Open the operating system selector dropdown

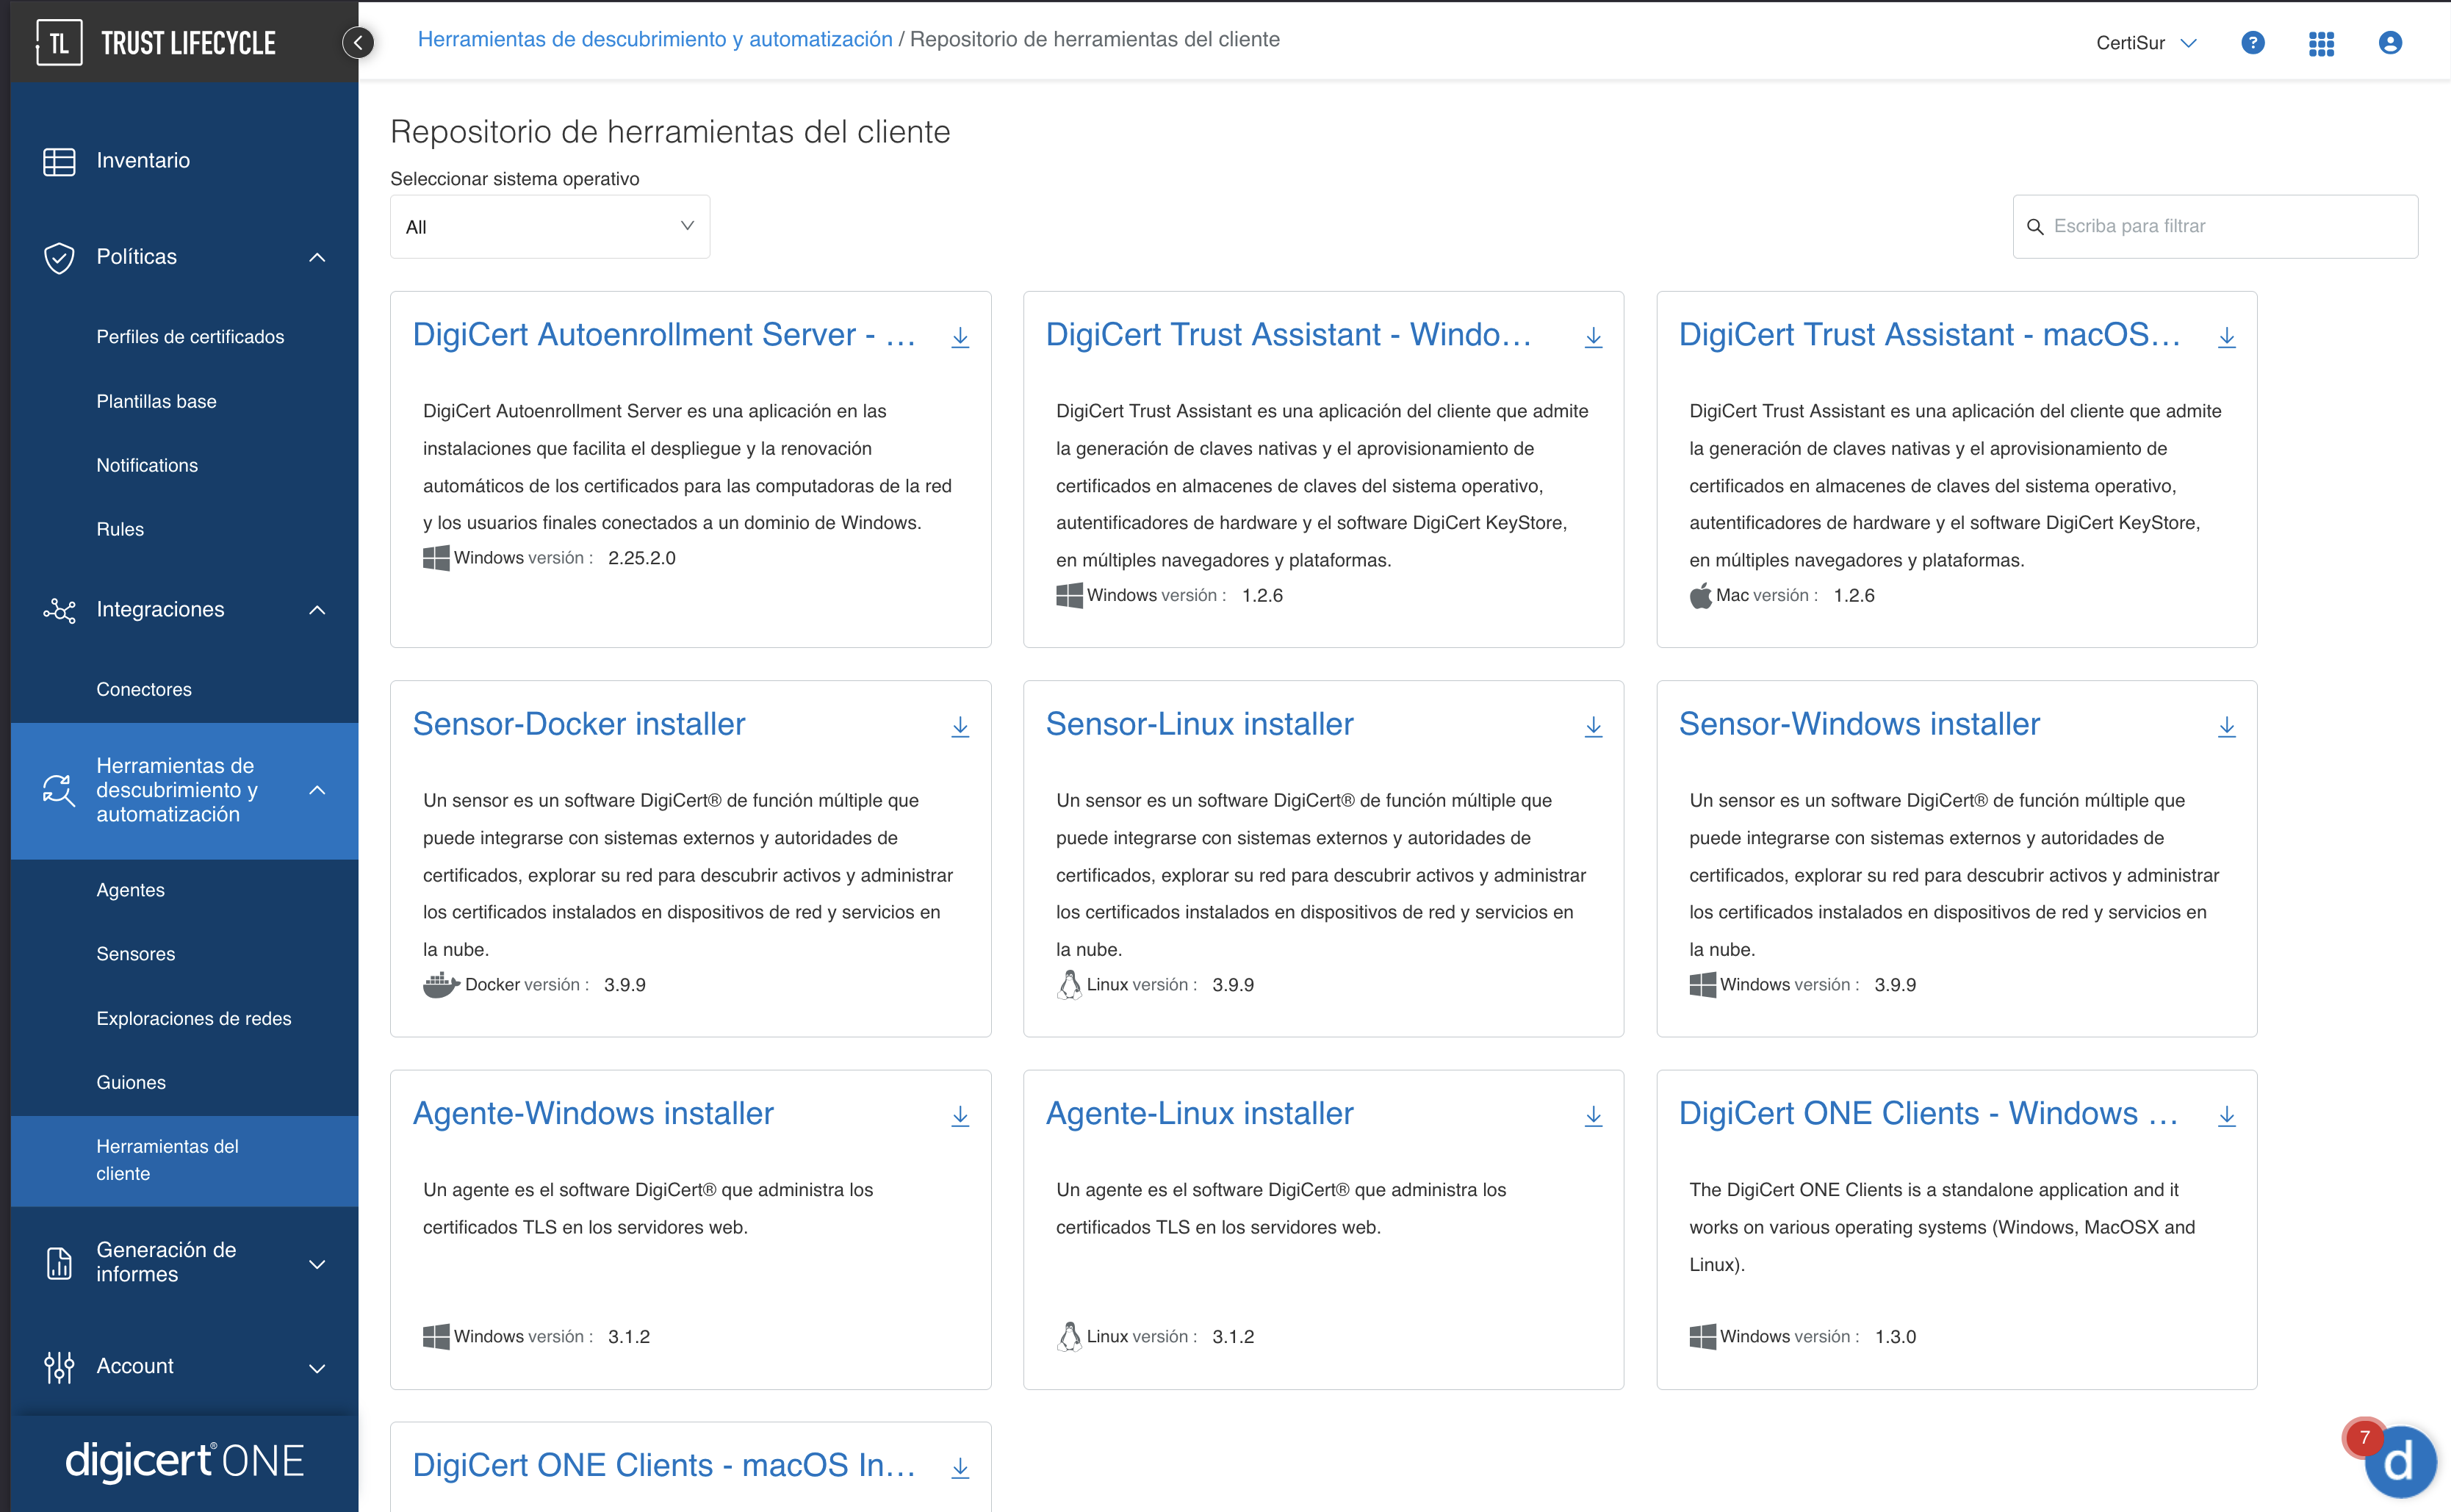(x=549, y=227)
